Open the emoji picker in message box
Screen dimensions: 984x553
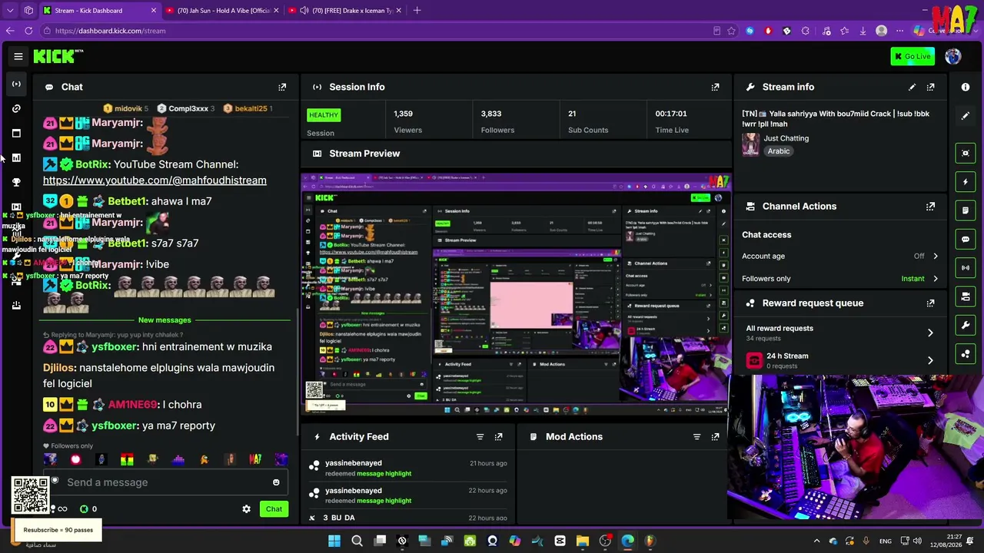click(276, 482)
